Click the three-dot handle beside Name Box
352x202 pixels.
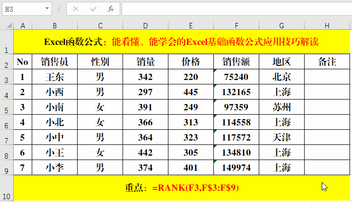59,9
